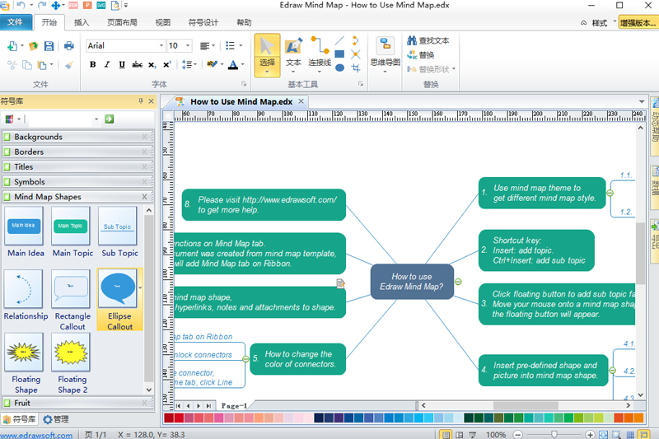Switch to the 插入 ribbon tab
The image size is (659, 439).
tap(82, 22)
